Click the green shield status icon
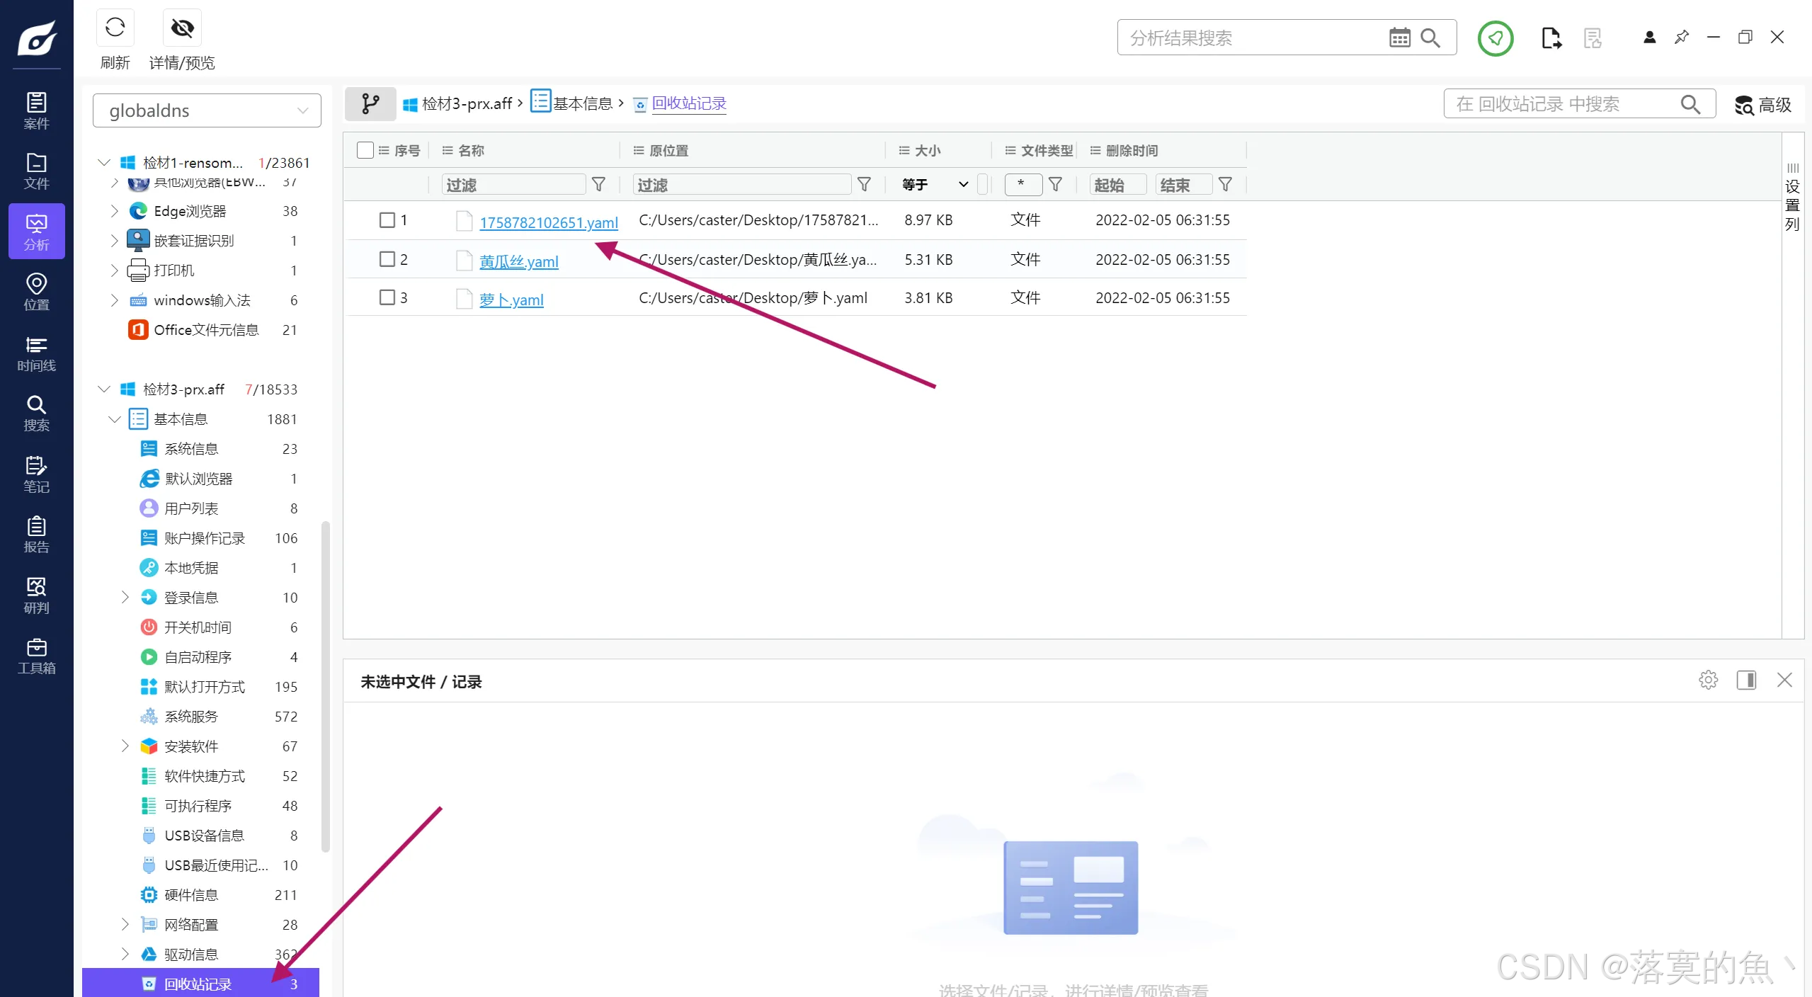Image resolution: width=1812 pixels, height=997 pixels. 1495,38
